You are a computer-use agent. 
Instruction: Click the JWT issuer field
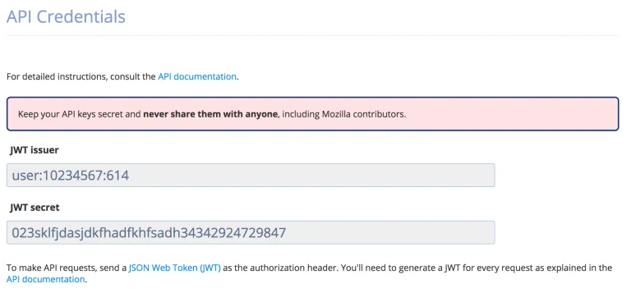pyautogui.click(x=251, y=175)
